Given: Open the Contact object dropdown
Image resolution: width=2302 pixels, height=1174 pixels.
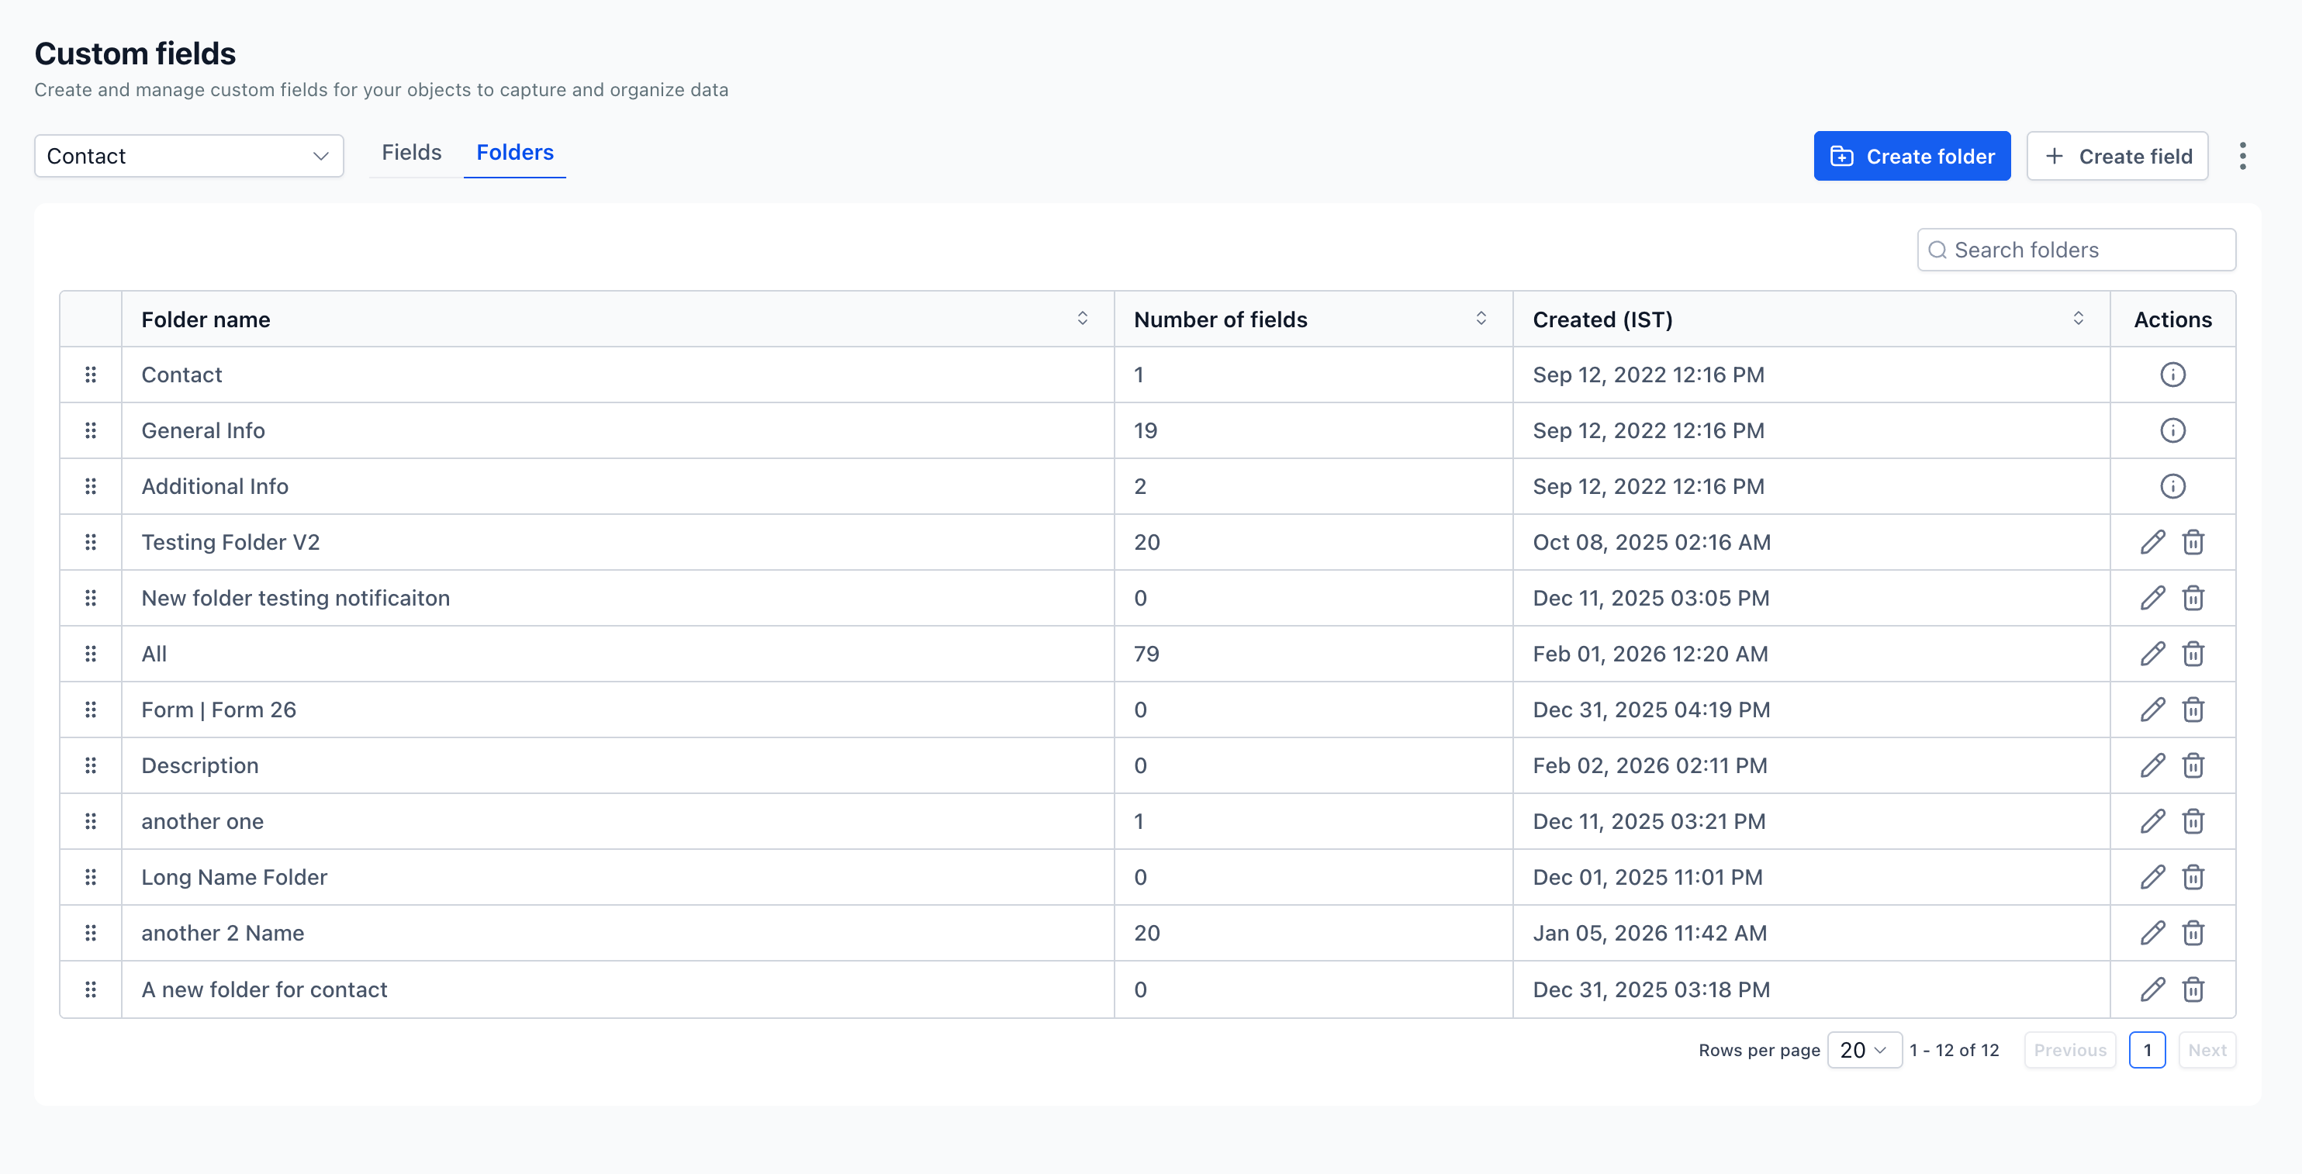Looking at the screenshot, I should tap(188, 157).
